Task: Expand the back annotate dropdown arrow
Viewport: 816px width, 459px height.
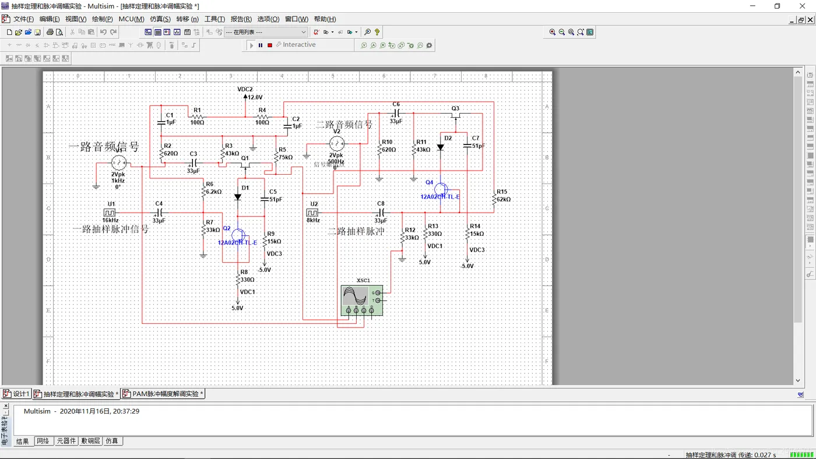Action: (332, 32)
